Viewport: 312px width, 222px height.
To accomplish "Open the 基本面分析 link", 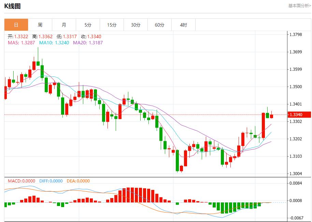I will click(299, 5).
